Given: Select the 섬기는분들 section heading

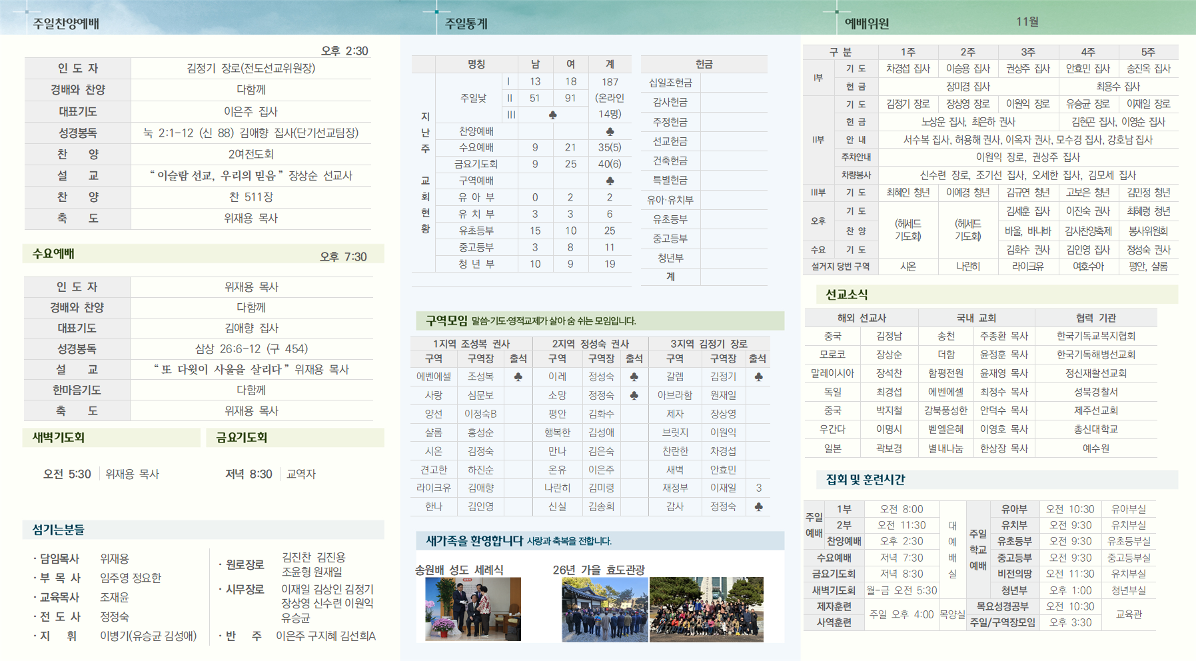Looking at the screenshot, I should coord(58,530).
